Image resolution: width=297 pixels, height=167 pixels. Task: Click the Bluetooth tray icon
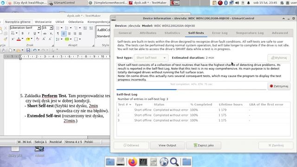[226, 3]
